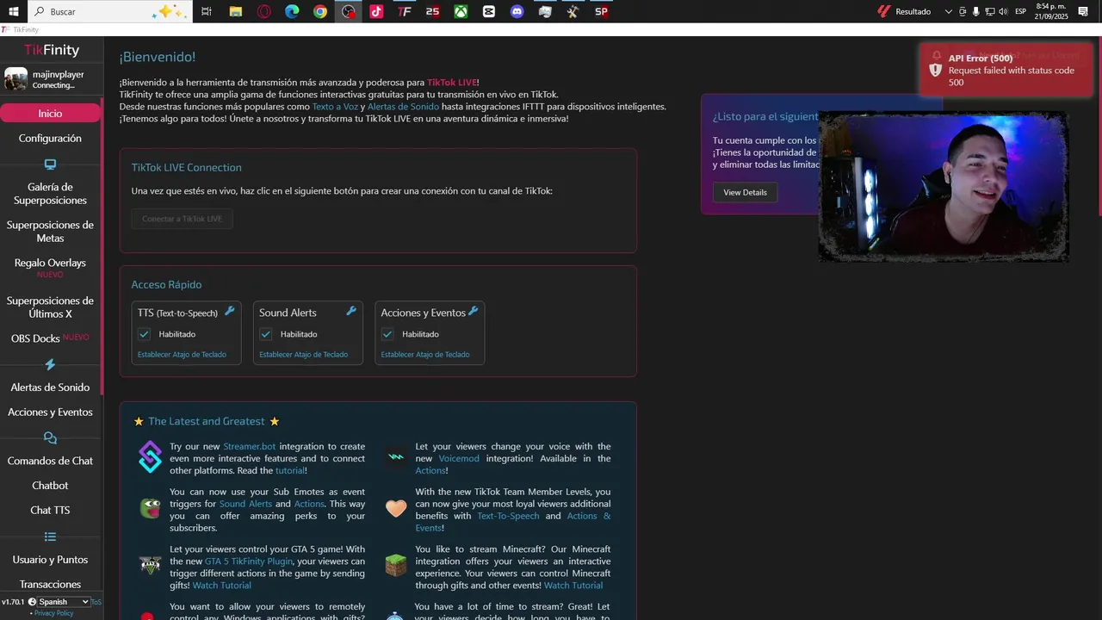
Task: Click the majinvplayer profile avatar
Action: pyautogui.click(x=15, y=79)
